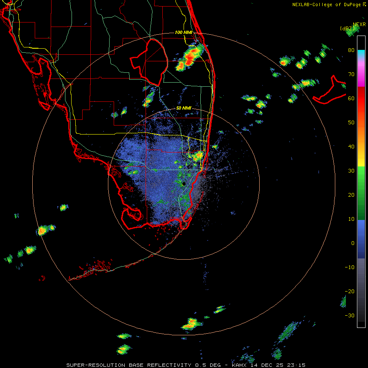Click the 80 value on the dBZ scale
The width and height of the screenshot is (368, 368).
(351, 50)
